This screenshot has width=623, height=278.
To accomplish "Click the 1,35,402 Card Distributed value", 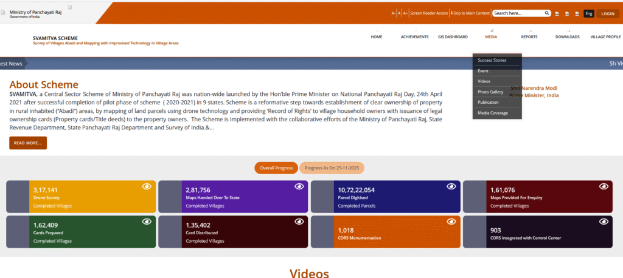I will click(198, 225).
